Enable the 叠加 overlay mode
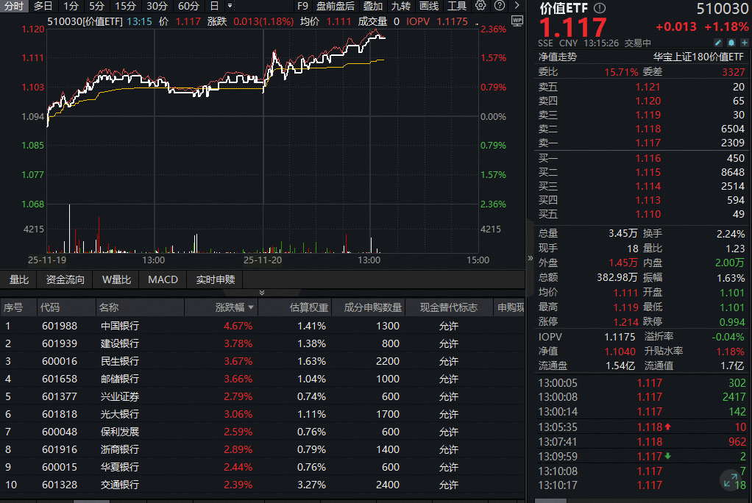The width and height of the screenshot is (752, 503). tap(372, 6)
